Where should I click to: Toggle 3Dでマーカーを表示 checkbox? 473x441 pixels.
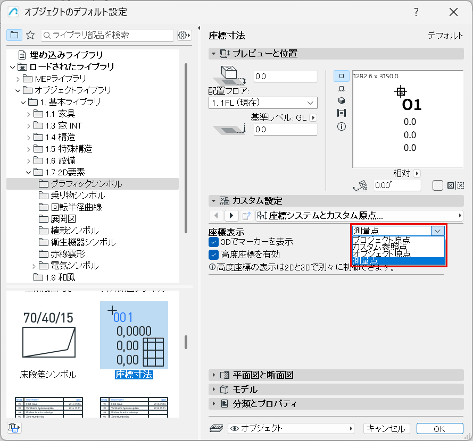tap(213, 242)
